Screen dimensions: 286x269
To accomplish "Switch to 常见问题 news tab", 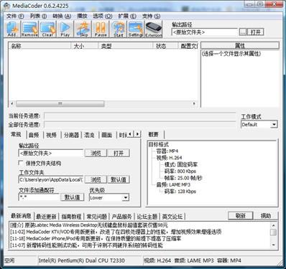I will [96, 217].
